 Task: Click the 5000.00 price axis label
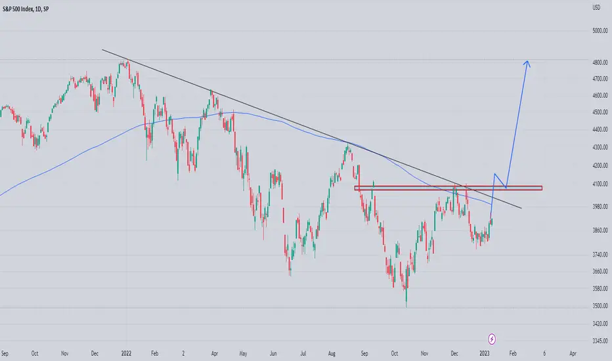pos(600,30)
